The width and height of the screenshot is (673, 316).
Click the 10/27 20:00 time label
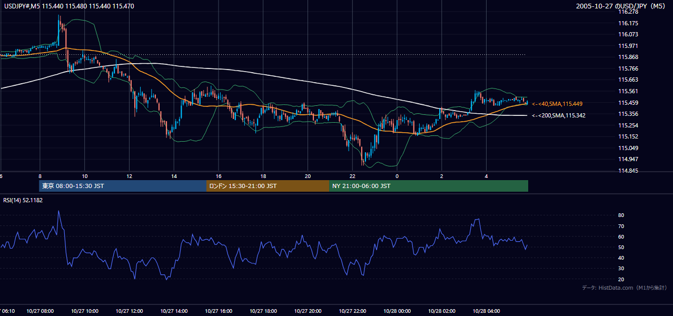coord(308,311)
